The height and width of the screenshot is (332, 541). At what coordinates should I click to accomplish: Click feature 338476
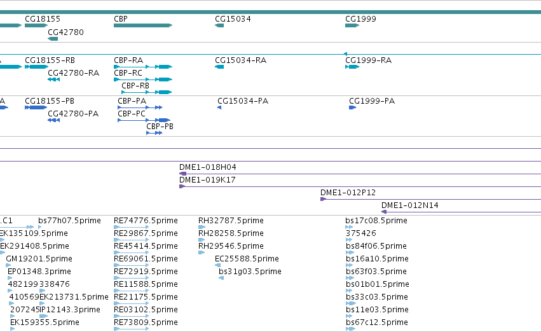(x=55, y=284)
